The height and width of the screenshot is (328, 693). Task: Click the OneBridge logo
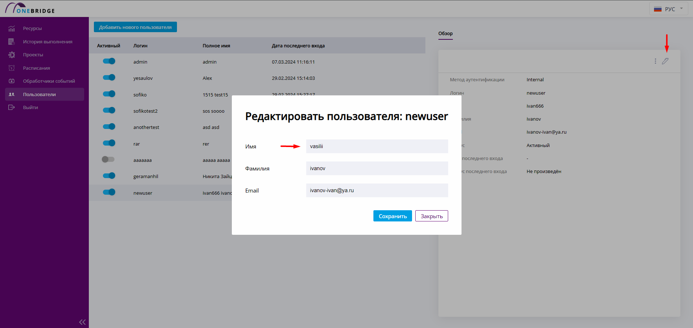[x=30, y=8]
